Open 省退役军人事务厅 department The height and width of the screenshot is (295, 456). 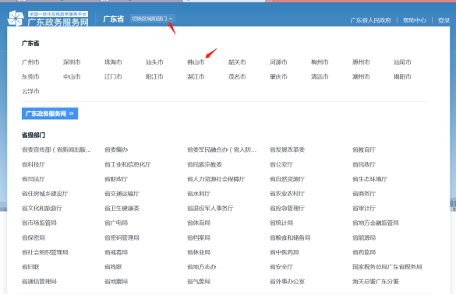(210, 209)
